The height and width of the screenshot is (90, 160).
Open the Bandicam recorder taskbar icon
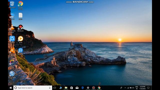[x=93, y=88]
